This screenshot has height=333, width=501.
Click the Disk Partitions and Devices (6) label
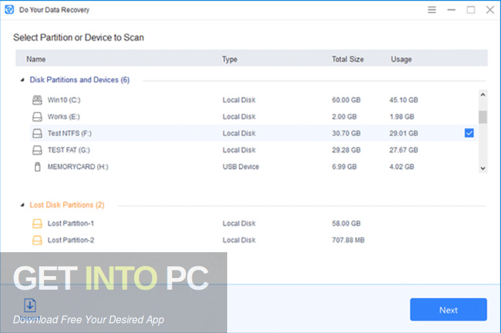click(80, 80)
